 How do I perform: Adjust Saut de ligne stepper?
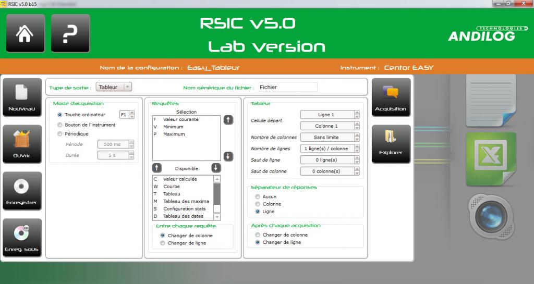point(357,160)
